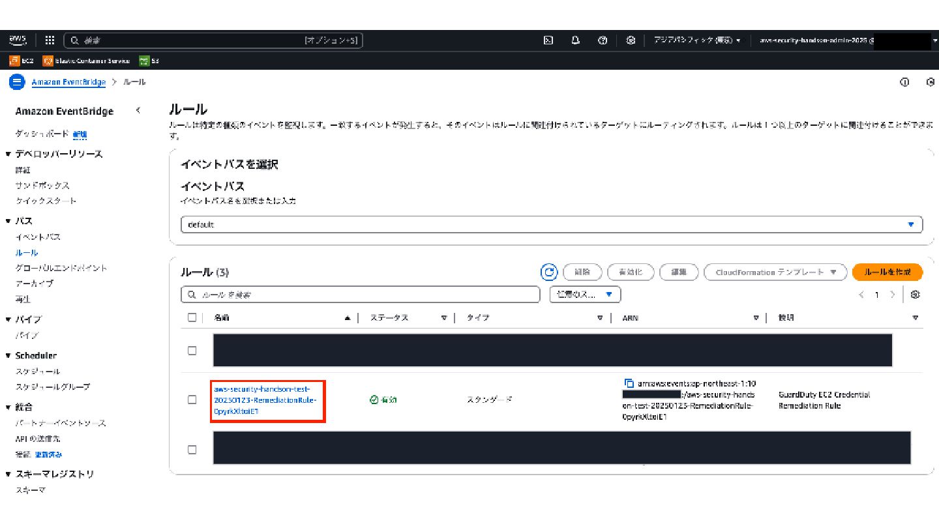Toggle the blue hamburger navigation icon

(17, 82)
